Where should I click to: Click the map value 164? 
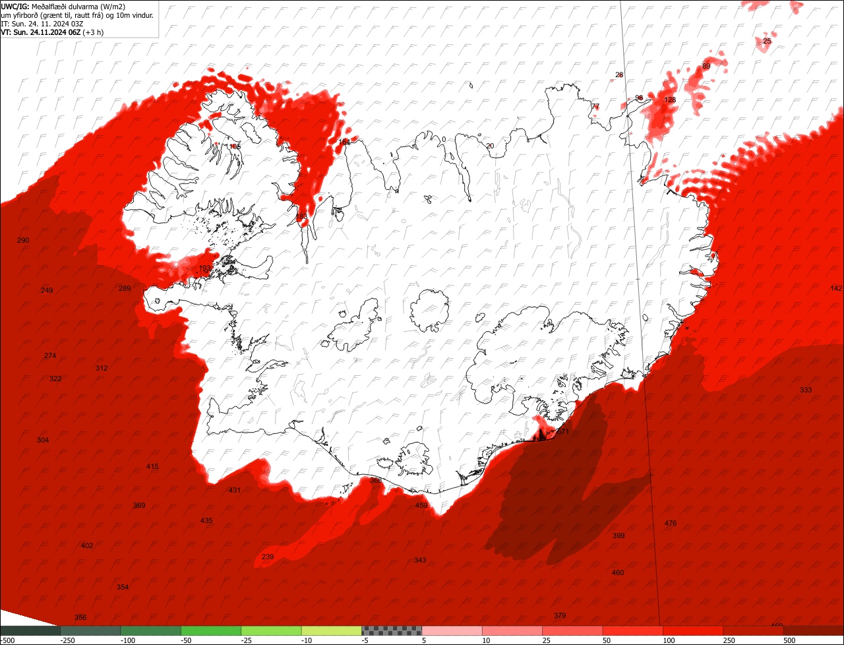[x=345, y=142]
